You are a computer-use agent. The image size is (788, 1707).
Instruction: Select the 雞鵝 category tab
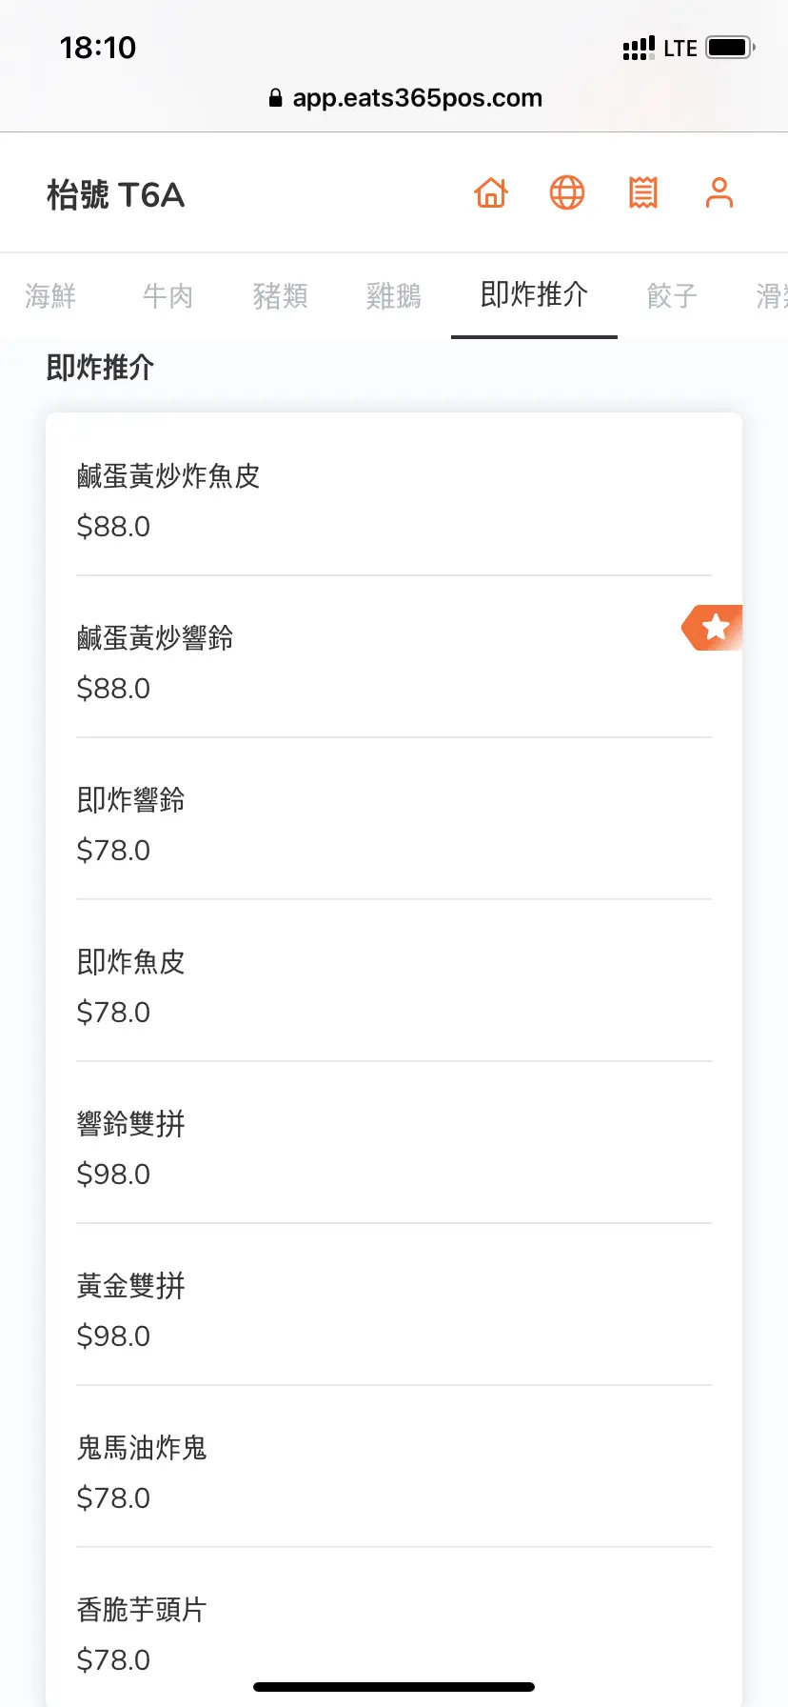coord(394,296)
